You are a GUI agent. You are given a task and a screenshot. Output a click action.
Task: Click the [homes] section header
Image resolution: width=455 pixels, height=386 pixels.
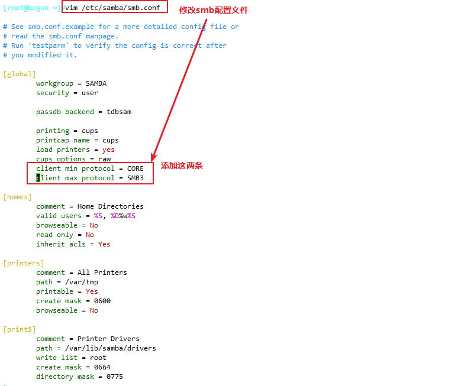17,197
